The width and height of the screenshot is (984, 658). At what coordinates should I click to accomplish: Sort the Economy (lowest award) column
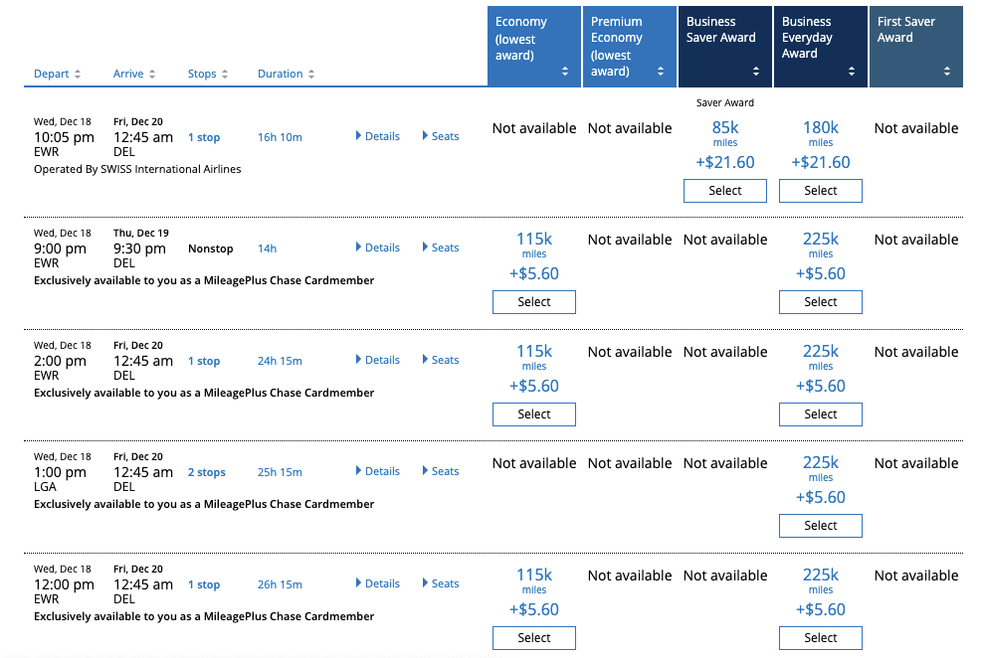[565, 72]
